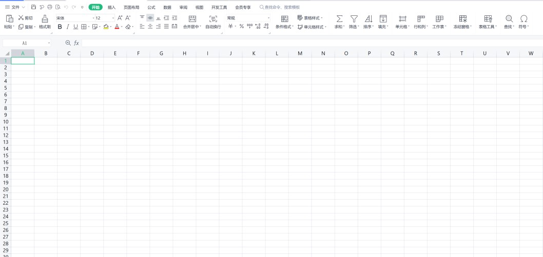Screen dimensions: 543x257
Task: Toggle align text right
Action: coord(158,26)
